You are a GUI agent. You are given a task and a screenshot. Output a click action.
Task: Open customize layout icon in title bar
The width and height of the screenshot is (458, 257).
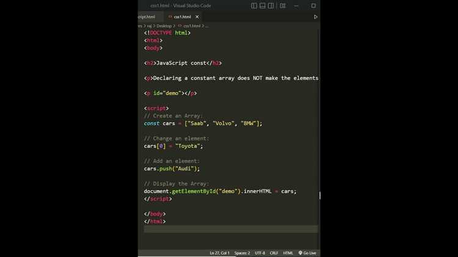[x=283, y=5]
